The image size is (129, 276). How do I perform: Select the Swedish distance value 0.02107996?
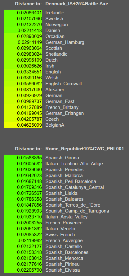point(29,19)
